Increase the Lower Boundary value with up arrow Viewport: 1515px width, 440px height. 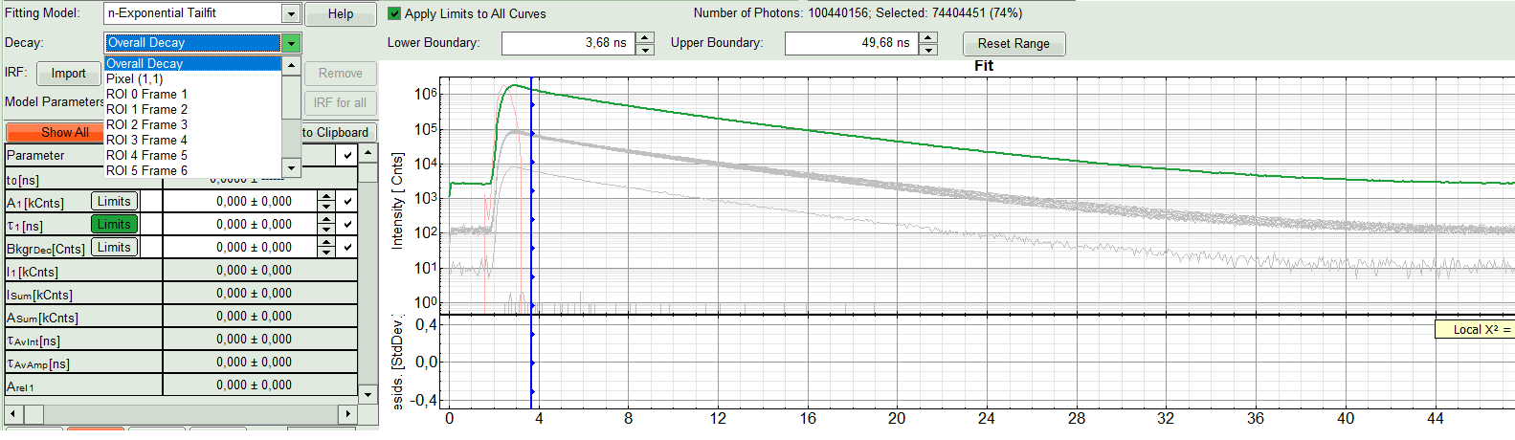click(645, 38)
